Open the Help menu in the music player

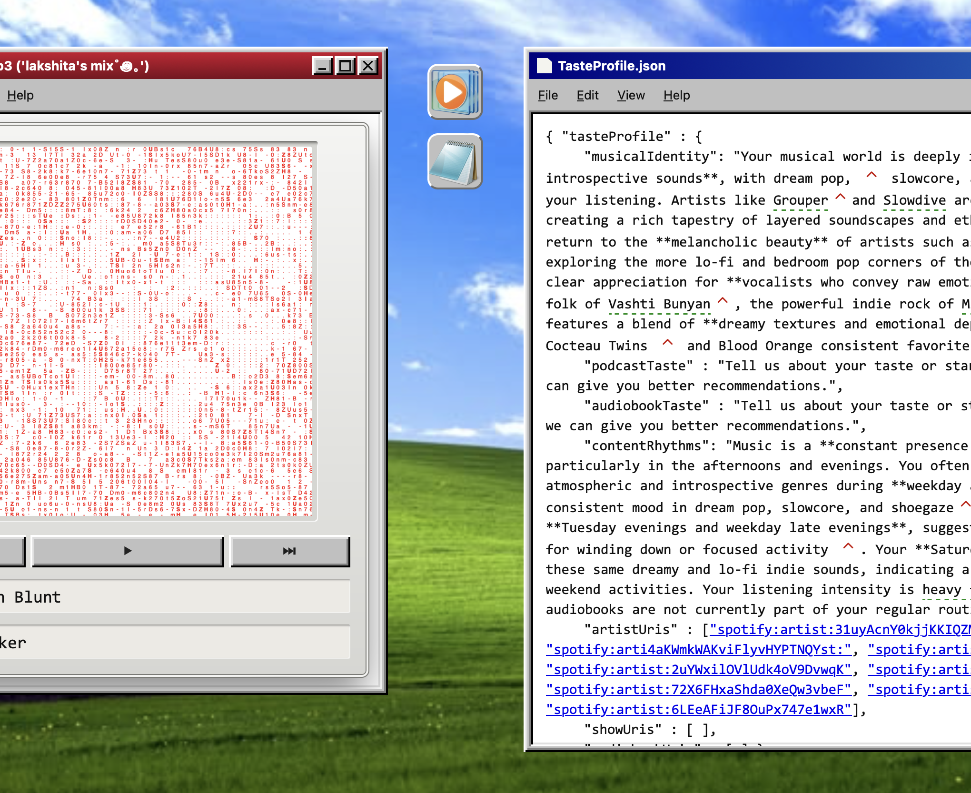[x=20, y=95]
